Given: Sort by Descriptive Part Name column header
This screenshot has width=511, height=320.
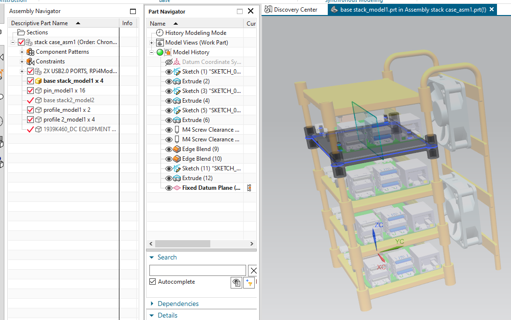Looking at the screenshot, I should tap(63, 23).
